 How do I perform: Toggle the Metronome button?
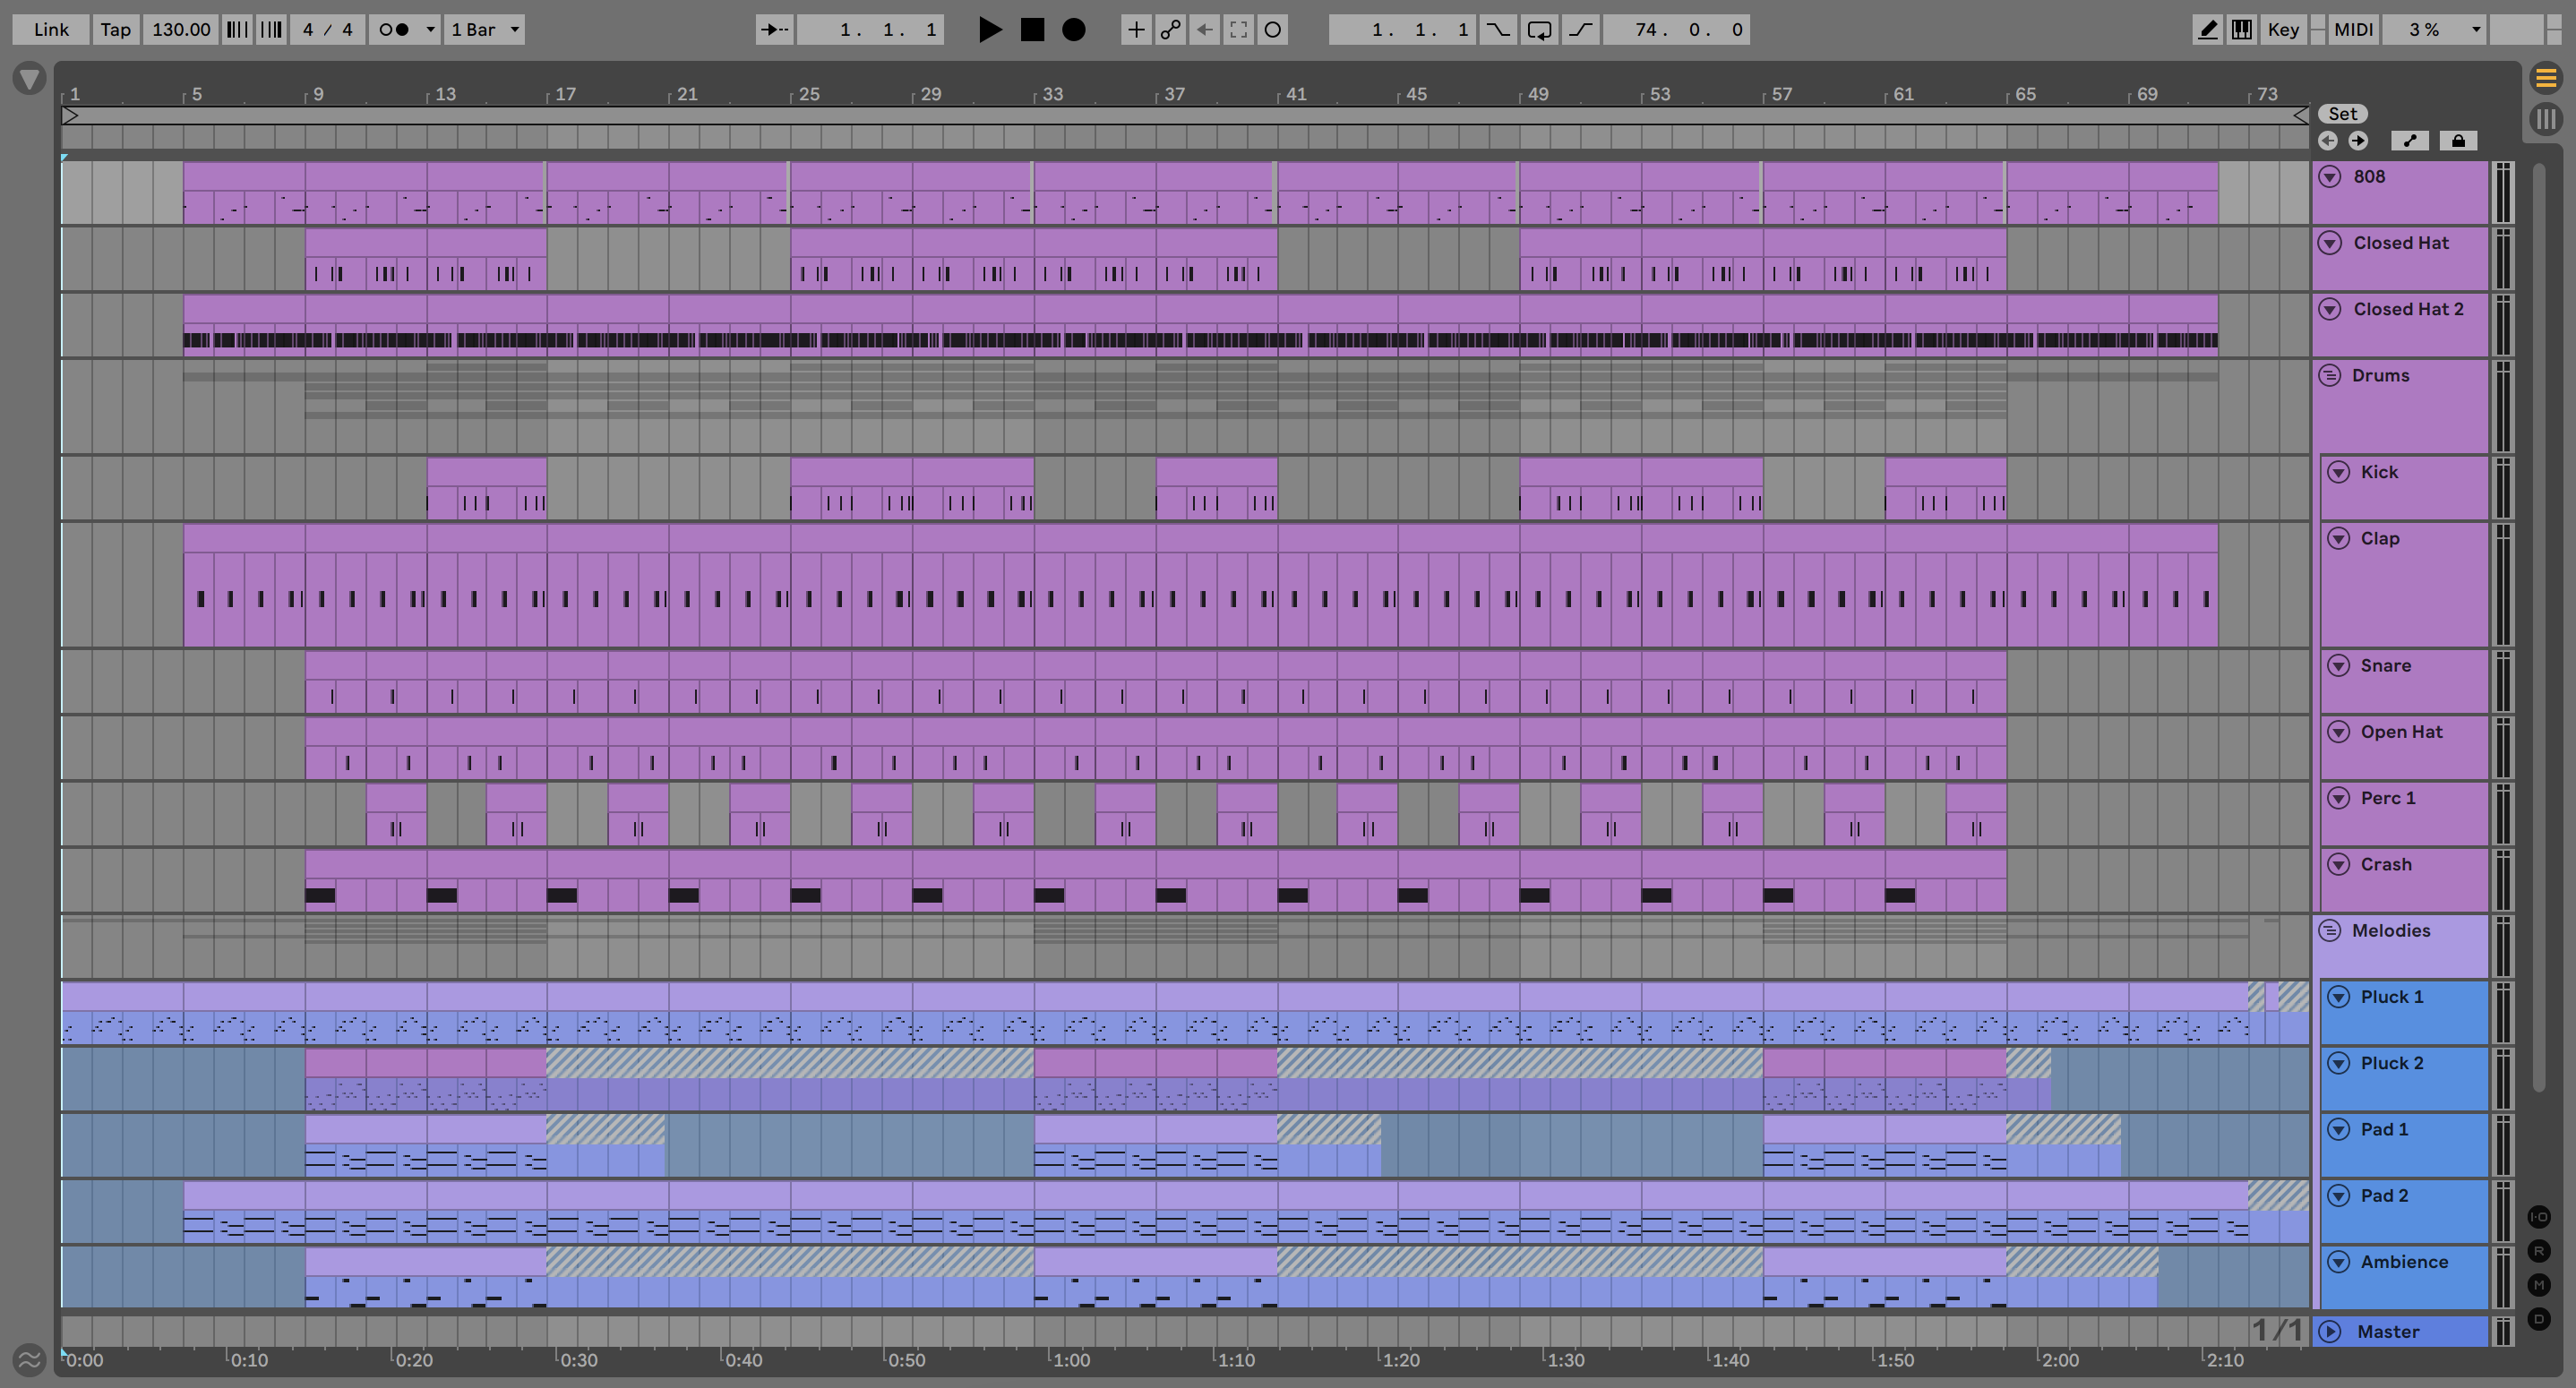(x=394, y=29)
